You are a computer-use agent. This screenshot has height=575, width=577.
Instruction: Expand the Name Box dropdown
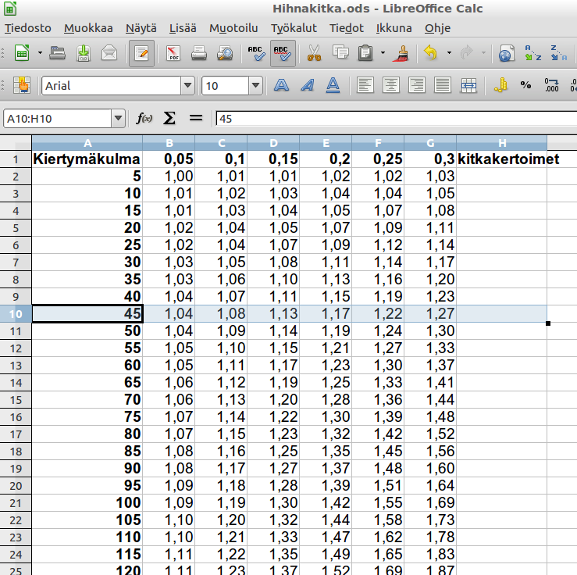click(118, 119)
